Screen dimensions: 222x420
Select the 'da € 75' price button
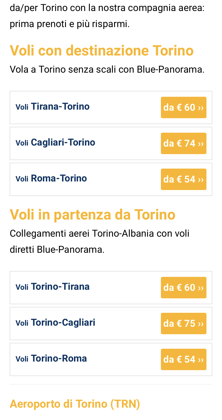(x=183, y=324)
